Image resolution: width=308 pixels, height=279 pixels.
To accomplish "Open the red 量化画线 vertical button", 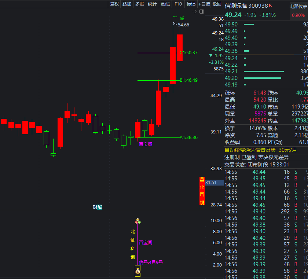I will (x=202, y=191).
